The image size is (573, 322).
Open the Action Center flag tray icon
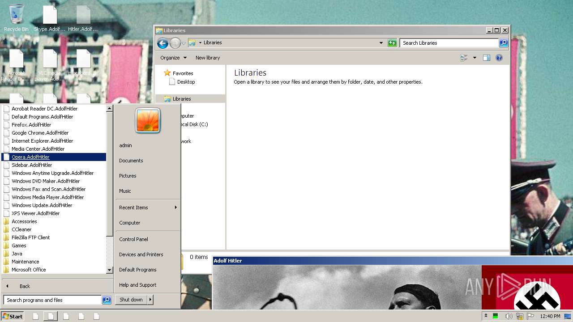click(x=530, y=316)
